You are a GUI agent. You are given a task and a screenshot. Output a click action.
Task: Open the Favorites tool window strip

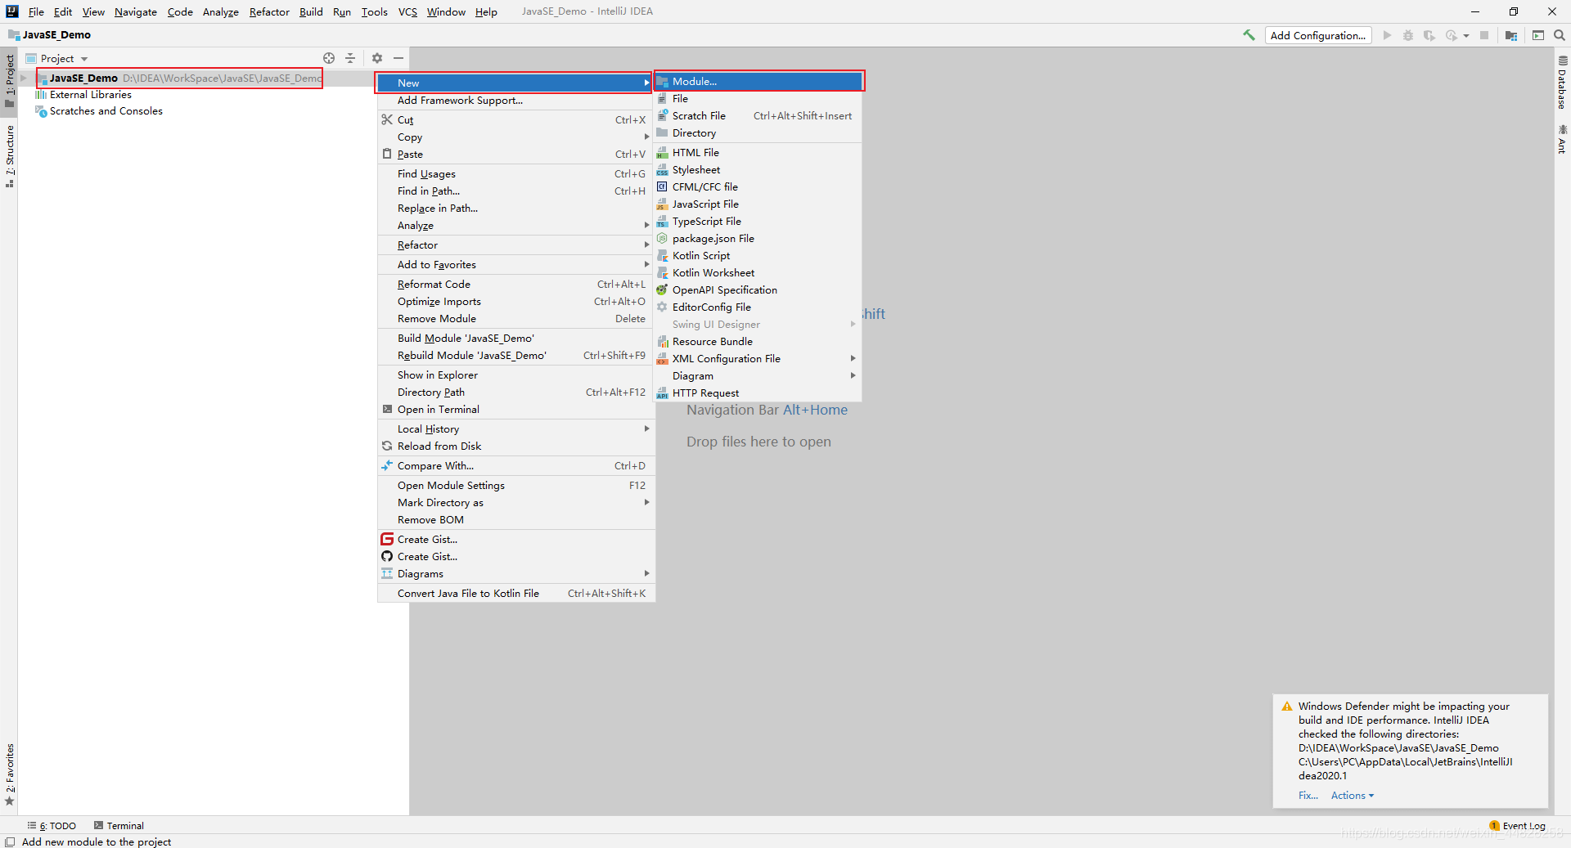click(x=10, y=775)
